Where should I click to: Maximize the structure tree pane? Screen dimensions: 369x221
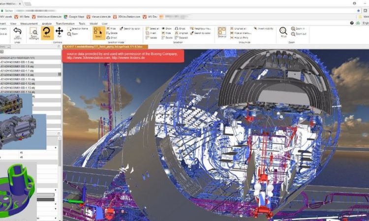pyautogui.click(x=59, y=47)
